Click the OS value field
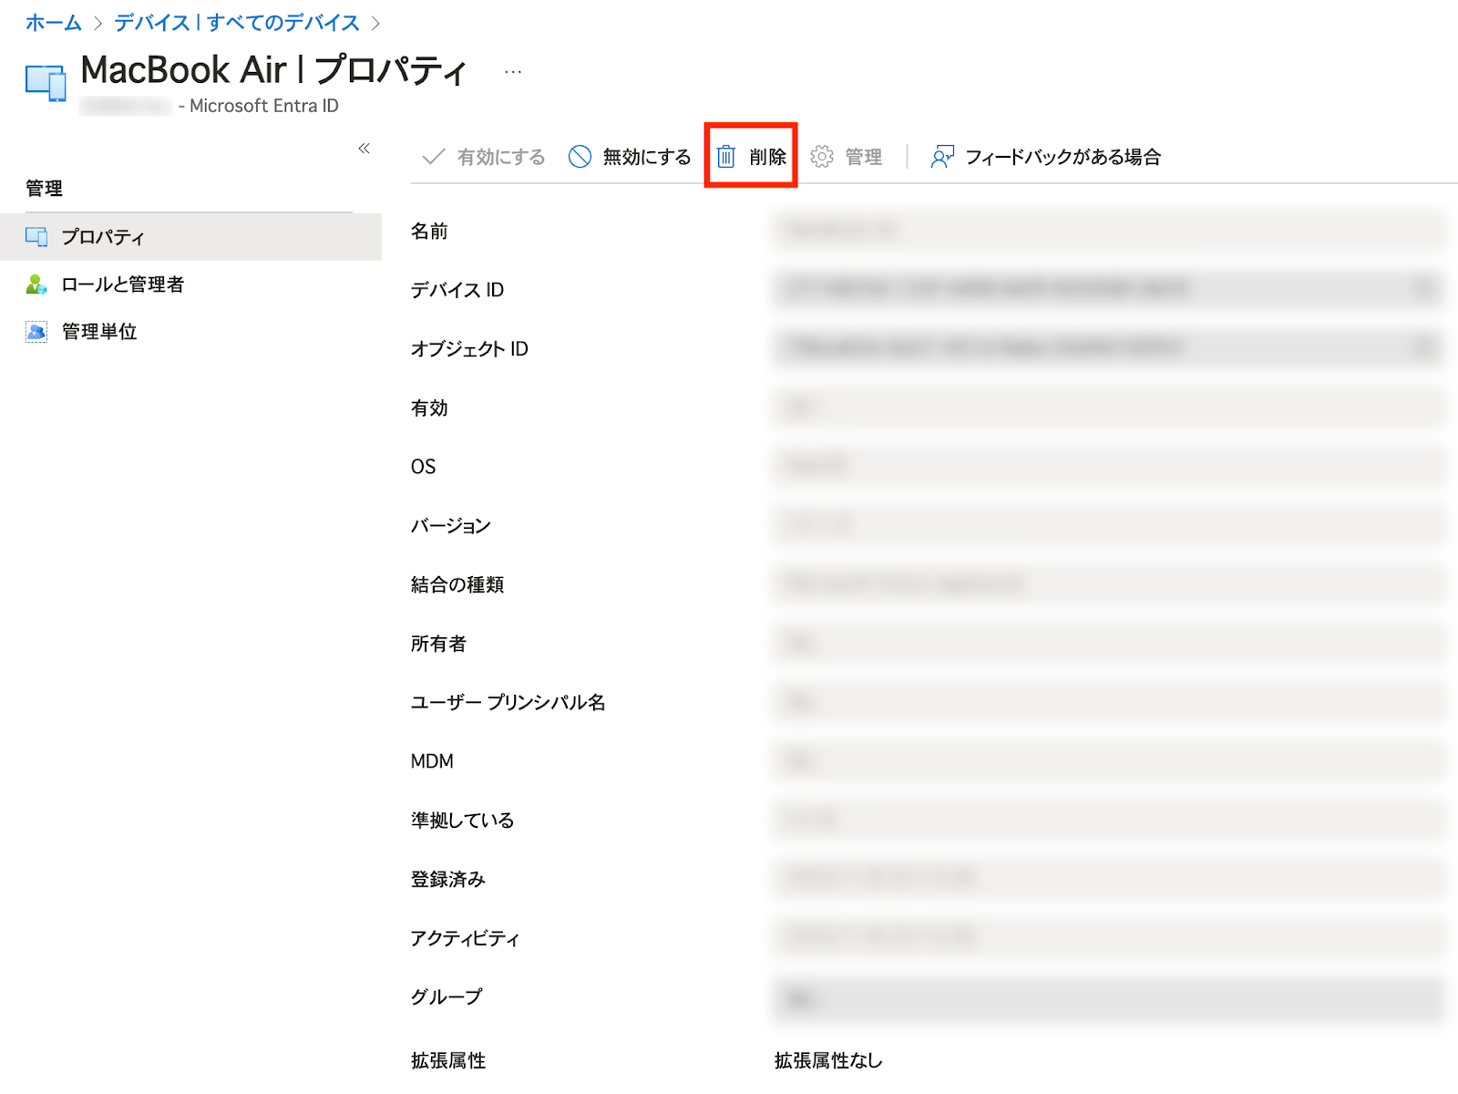The image size is (1458, 1094). point(1108,466)
